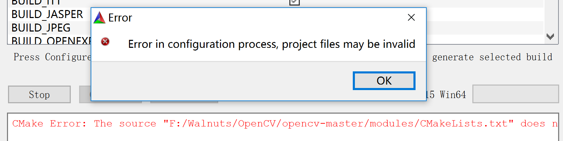563x141 pixels.
Task: Click the 'Win64' generator label
Action: click(452, 95)
